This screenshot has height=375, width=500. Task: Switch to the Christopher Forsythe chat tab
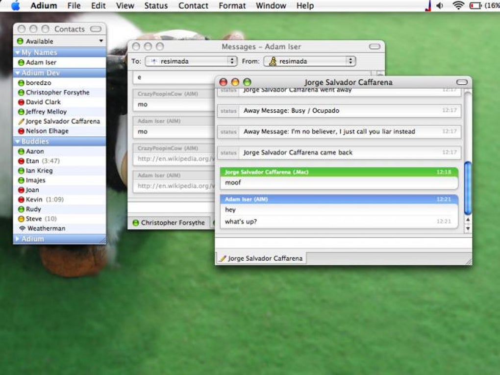(x=169, y=223)
